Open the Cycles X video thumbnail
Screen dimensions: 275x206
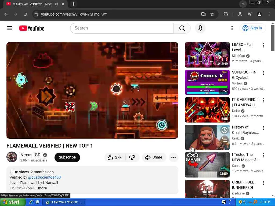click(x=207, y=82)
